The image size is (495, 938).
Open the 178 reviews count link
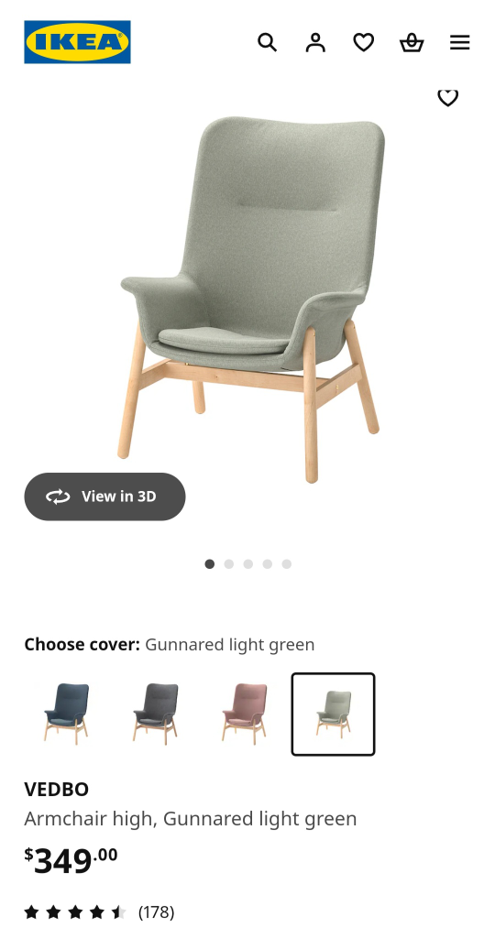pyautogui.click(x=156, y=912)
